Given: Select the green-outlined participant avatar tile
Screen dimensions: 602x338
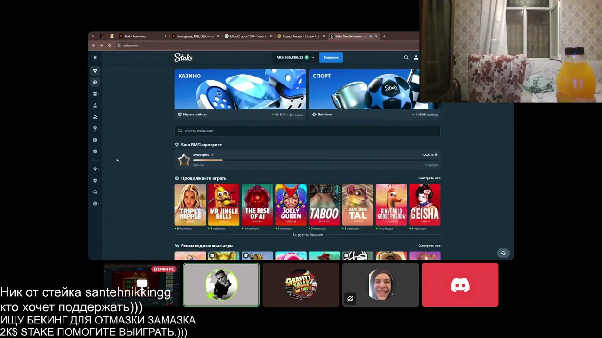Looking at the screenshot, I should click(221, 285).
